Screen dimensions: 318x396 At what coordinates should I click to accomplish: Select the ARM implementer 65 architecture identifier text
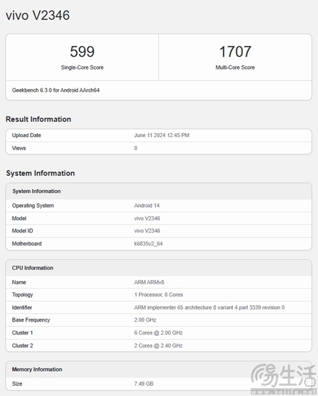click(209, 308)
